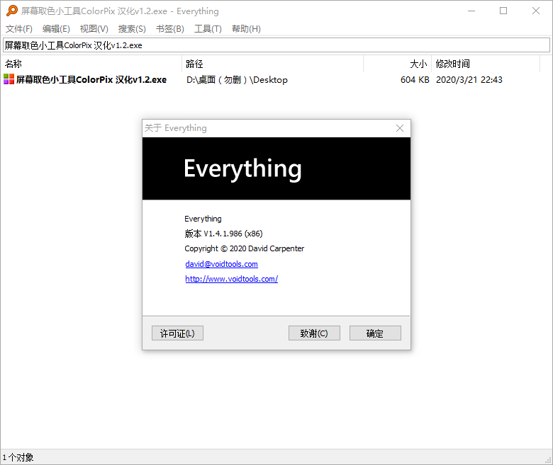553x465 pixels.
Task: Open the 帮助(H) menu
Action: click(246, 28)
